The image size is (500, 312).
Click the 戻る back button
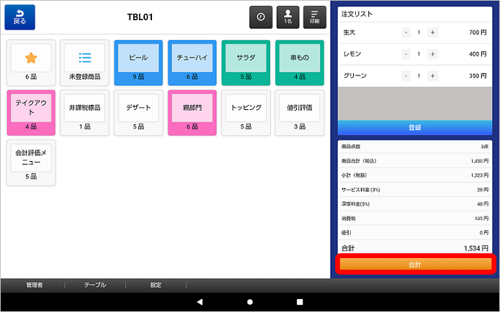19,17
